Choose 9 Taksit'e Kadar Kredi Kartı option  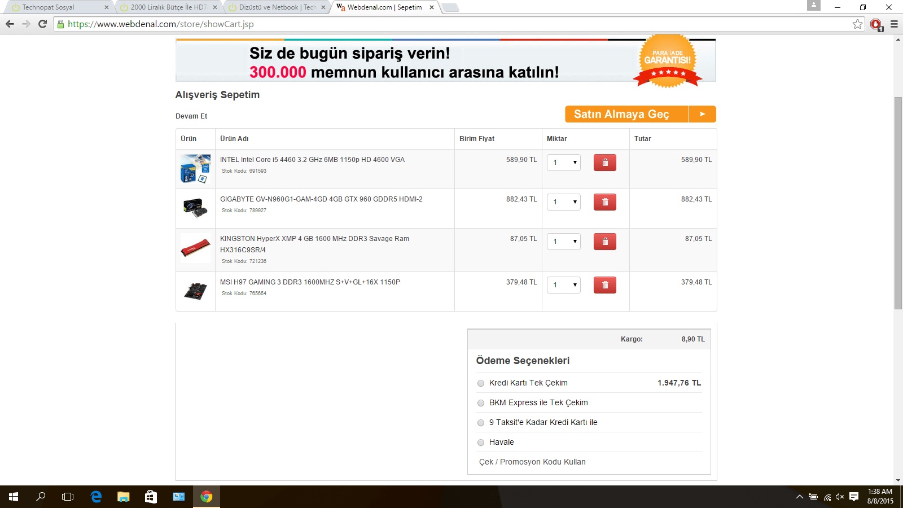pos(481,423)
